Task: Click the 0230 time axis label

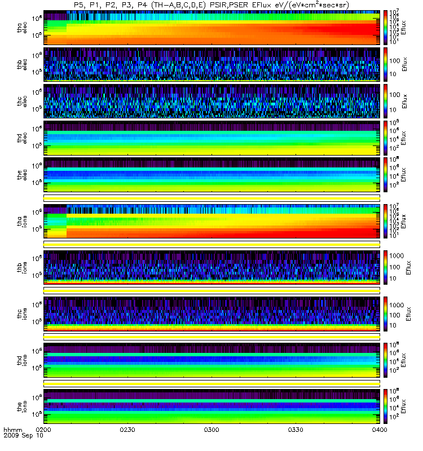Action: 127,430
